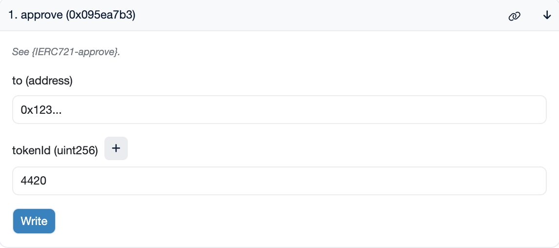Click the 'tokenId (uint256)' label
The height and width of the screenshot is (248, 559).
[x=55, y=151]
